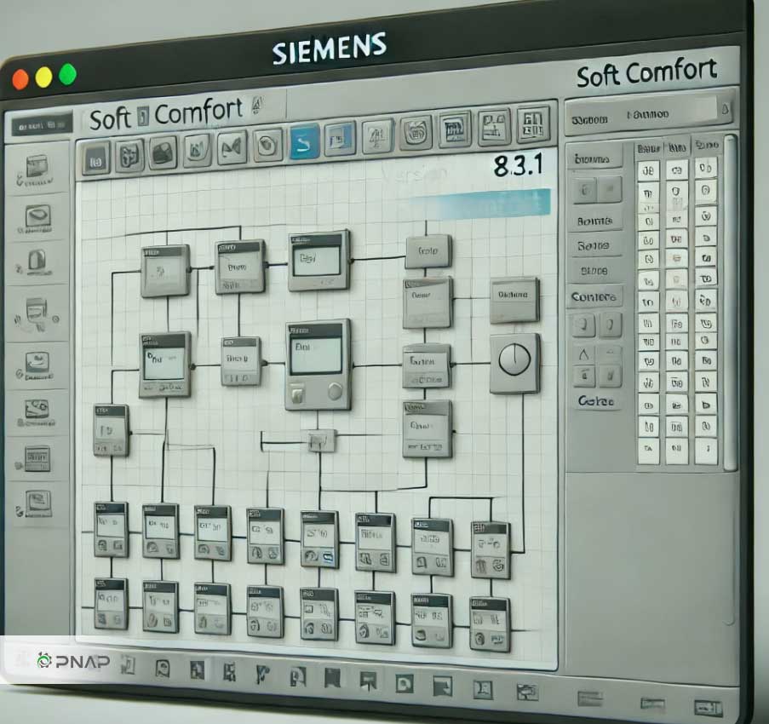Click the small triangle icon after the Comfort title
The height and width of the screenshot is (724, 769).
257,105
